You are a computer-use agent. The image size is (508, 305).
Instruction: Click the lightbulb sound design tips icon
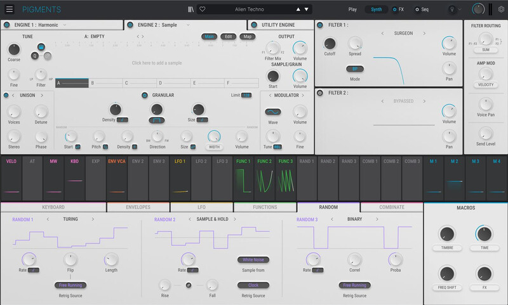452,10
